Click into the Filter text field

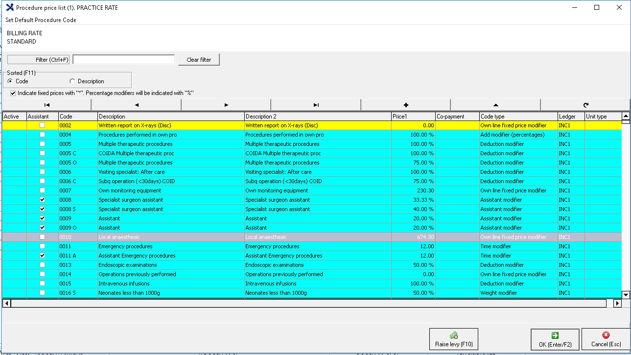(x=123, y=60)
